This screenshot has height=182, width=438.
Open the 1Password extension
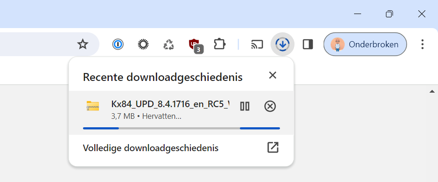point(118,44)
